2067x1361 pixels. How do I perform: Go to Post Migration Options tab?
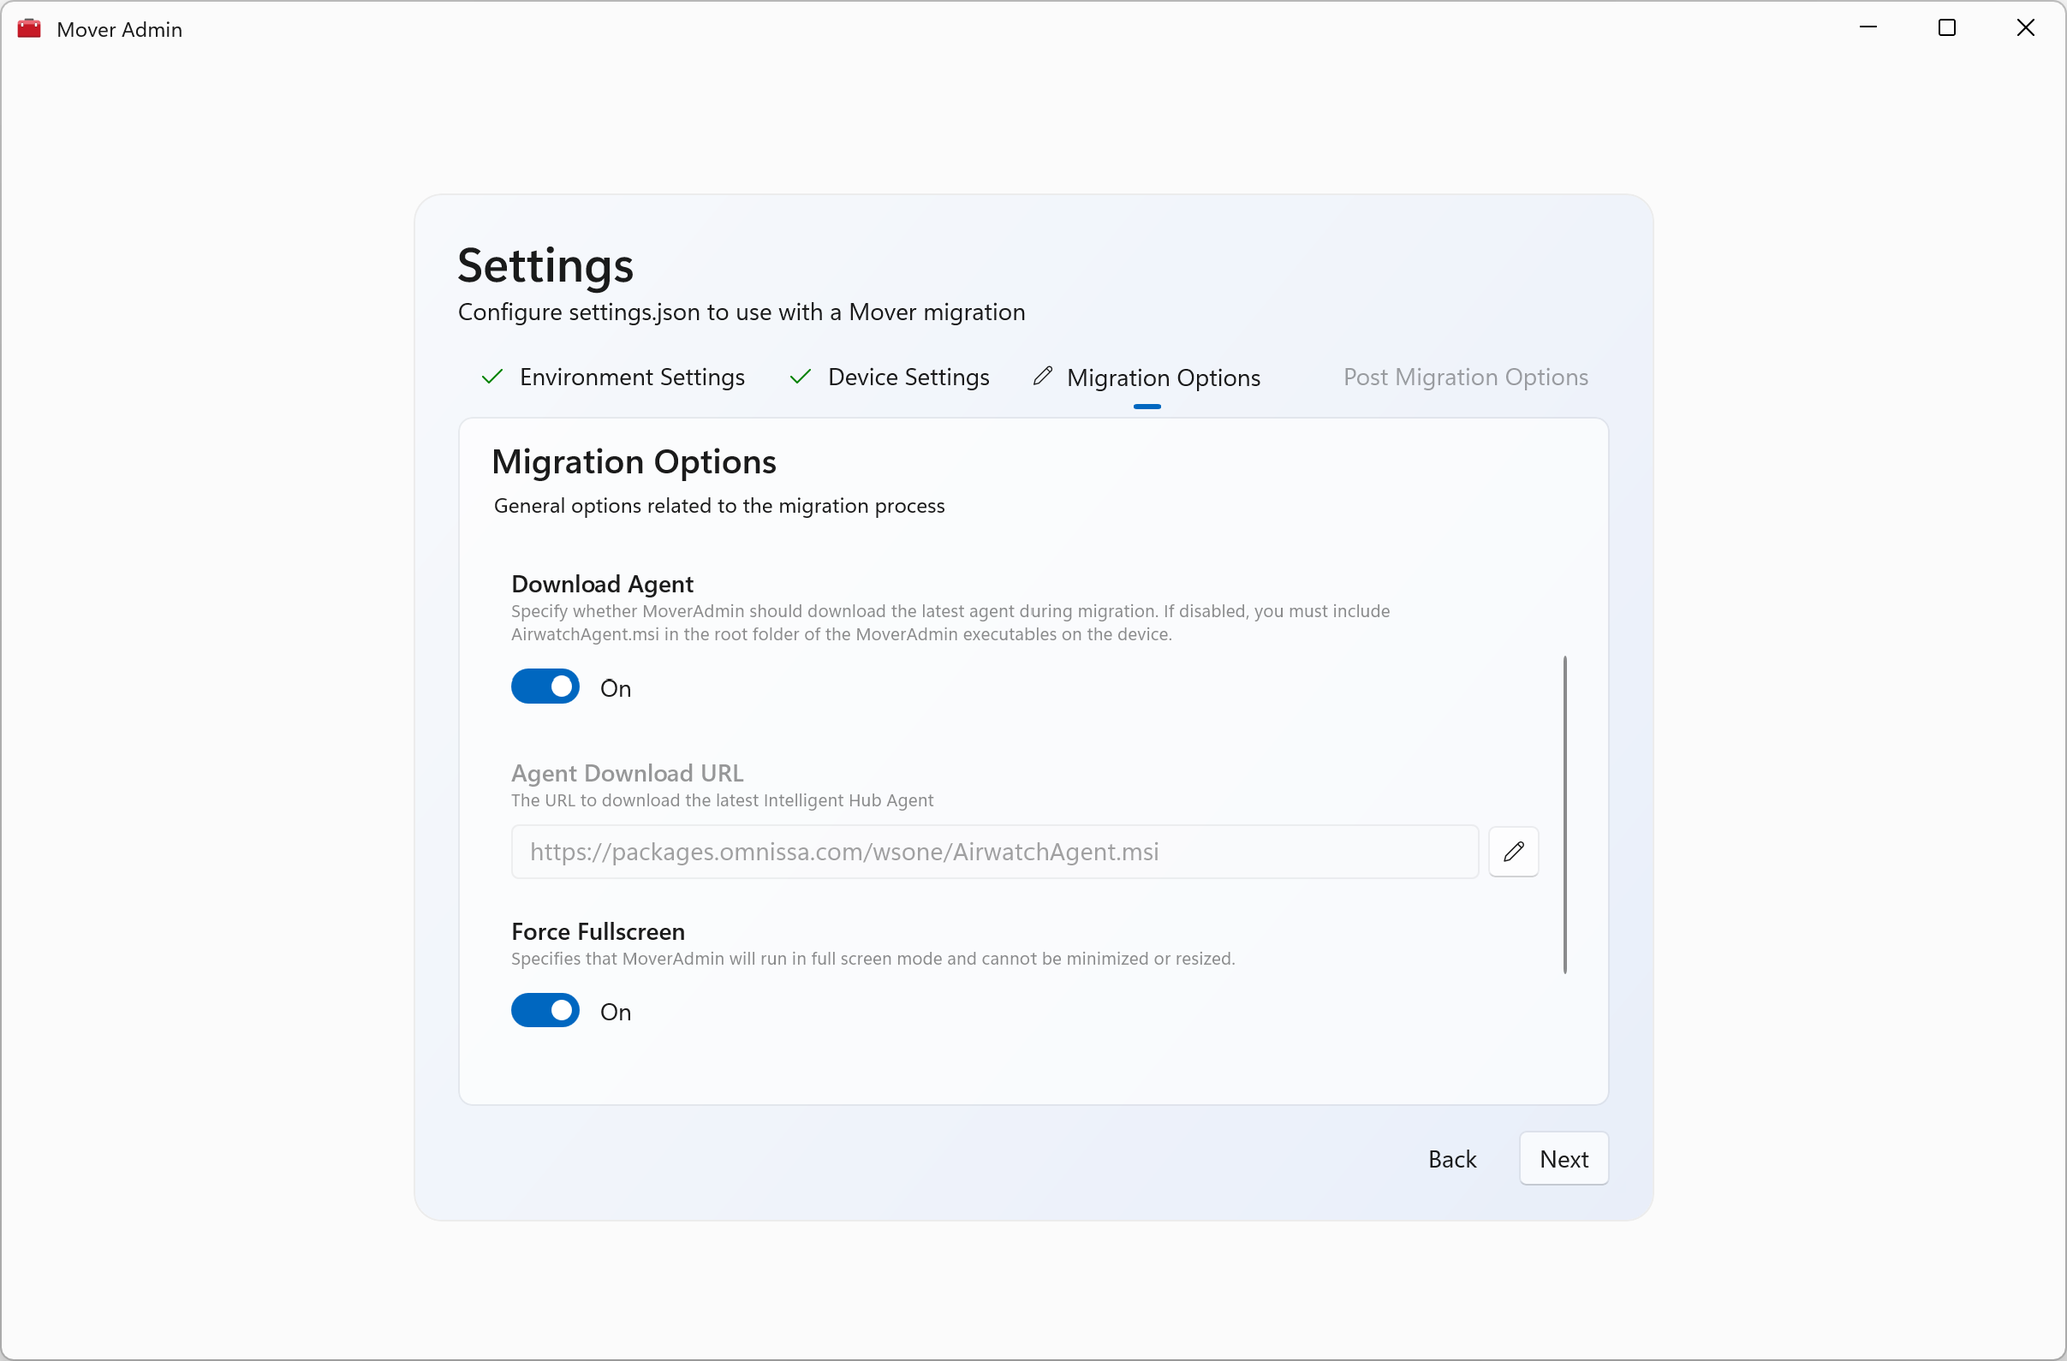[x=1465, y=377]
